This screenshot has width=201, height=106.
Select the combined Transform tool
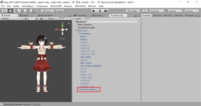[34, 11]
